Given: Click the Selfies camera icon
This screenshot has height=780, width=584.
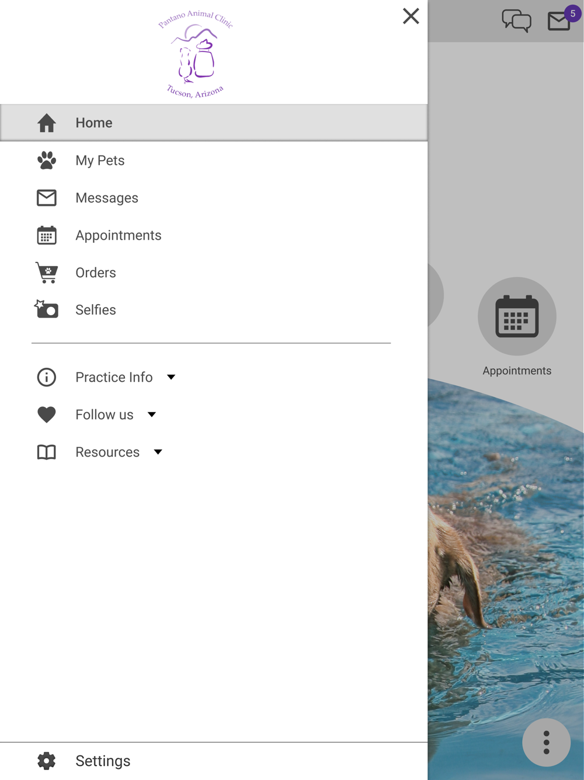Looking at the screenshot, I should [x=46, y=309].
